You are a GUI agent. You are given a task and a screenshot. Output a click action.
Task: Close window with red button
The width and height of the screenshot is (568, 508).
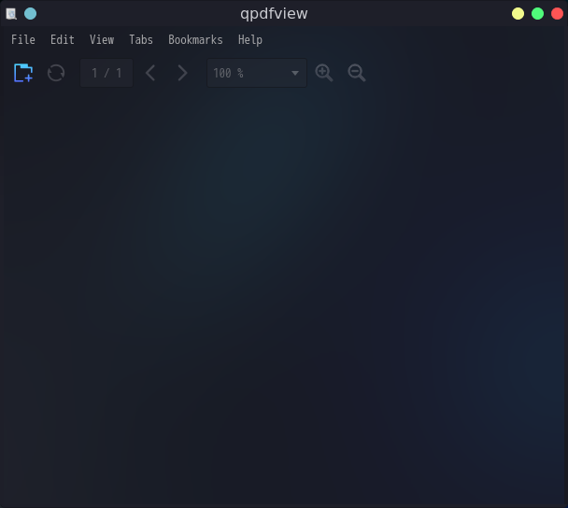coord(557,14)
